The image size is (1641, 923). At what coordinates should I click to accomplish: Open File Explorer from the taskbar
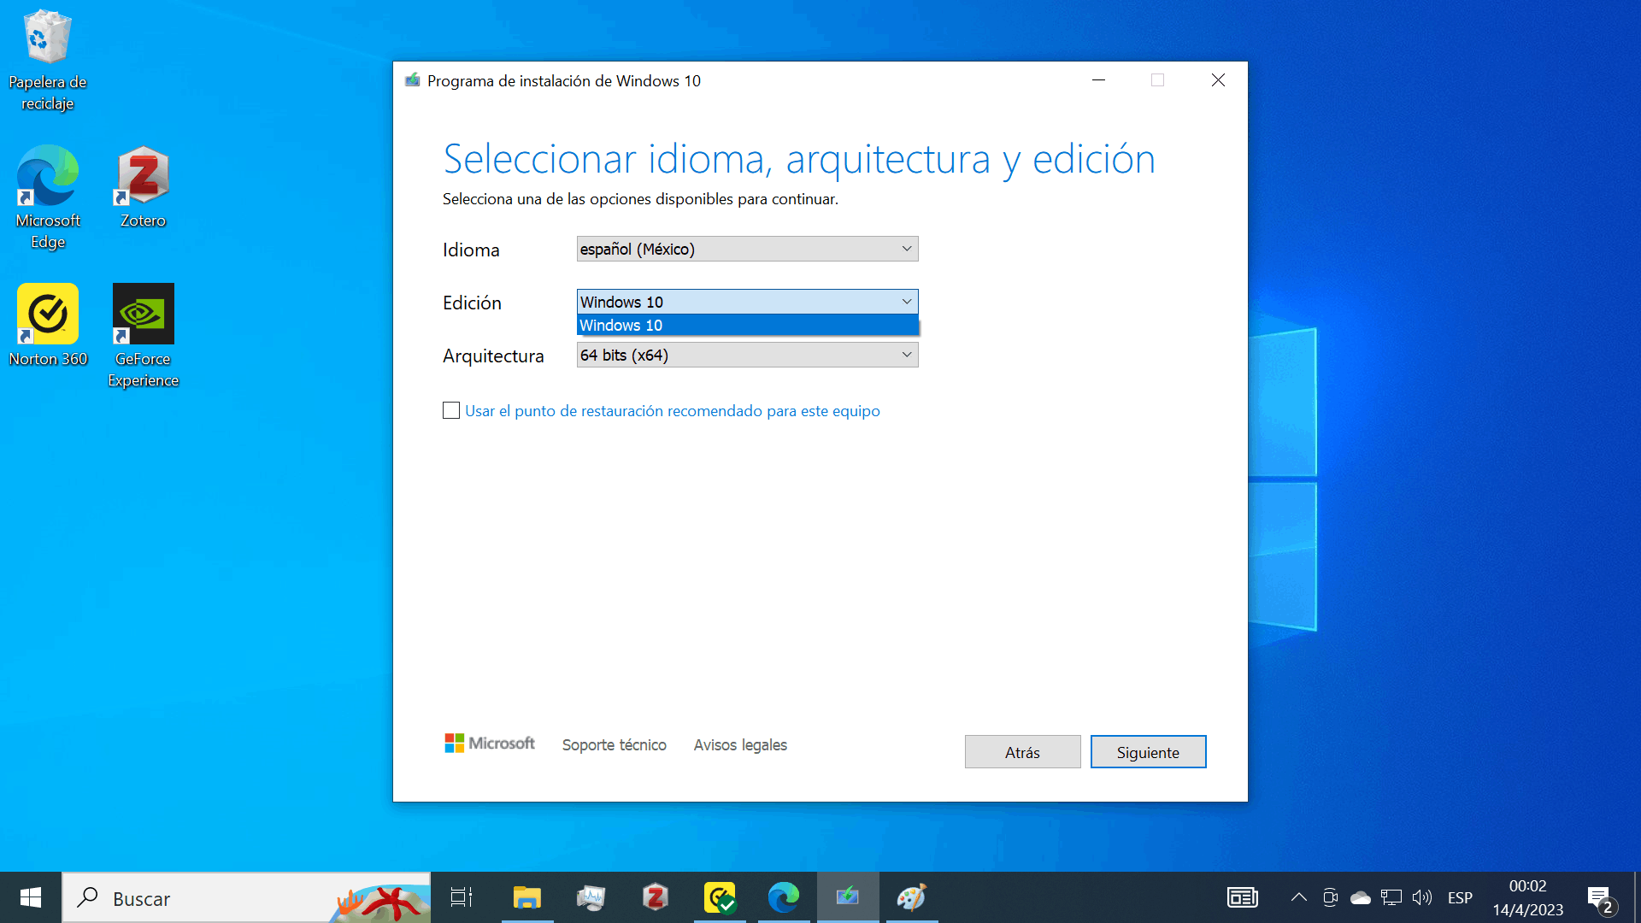tap(527, 897)
